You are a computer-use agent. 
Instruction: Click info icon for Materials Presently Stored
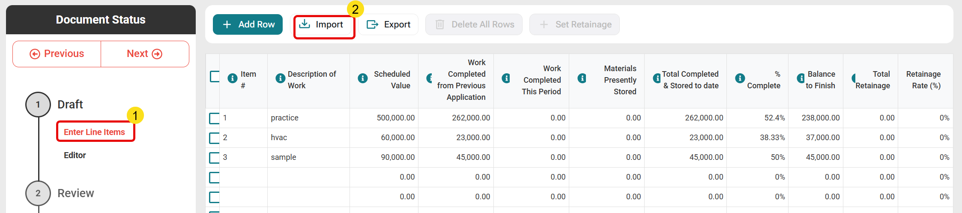[582, 78]
